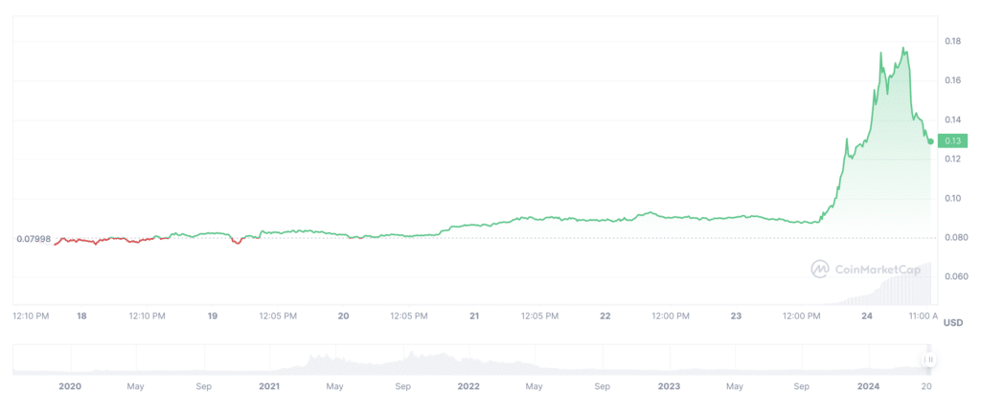Screen dimensions: 981x412
Task: Click the 2022 year on navigator timeline
Action: click(x=468, y=386)
